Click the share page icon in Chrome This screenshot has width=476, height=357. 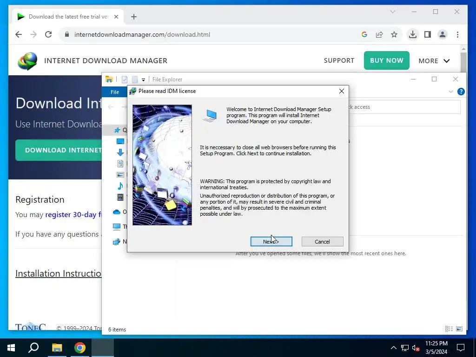tap(379, 34)
